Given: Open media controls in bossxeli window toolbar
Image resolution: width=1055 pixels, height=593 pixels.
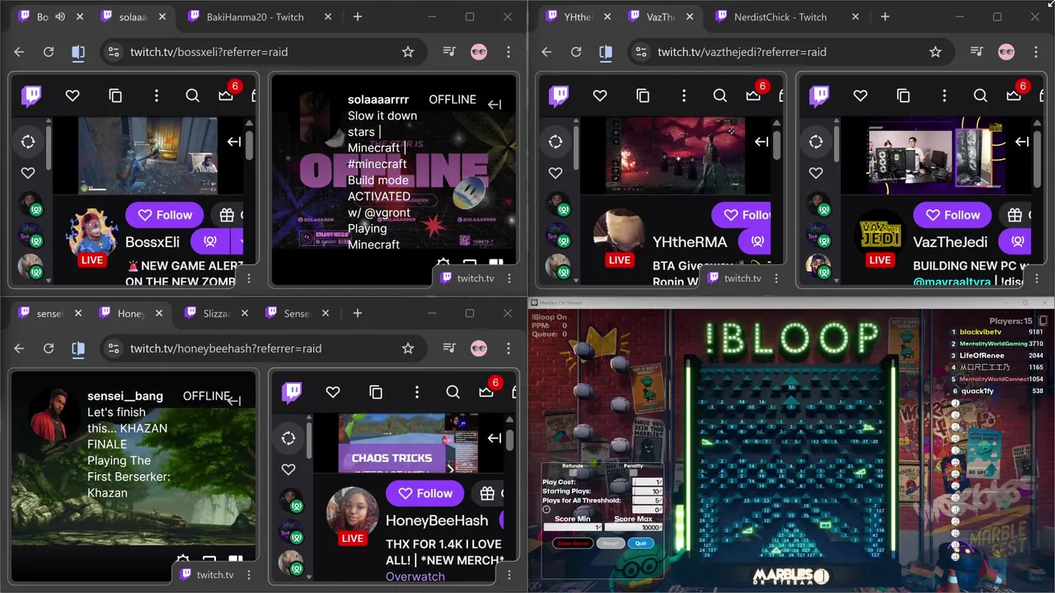Looking at the screenshot, I should click(x=449, y=52).
